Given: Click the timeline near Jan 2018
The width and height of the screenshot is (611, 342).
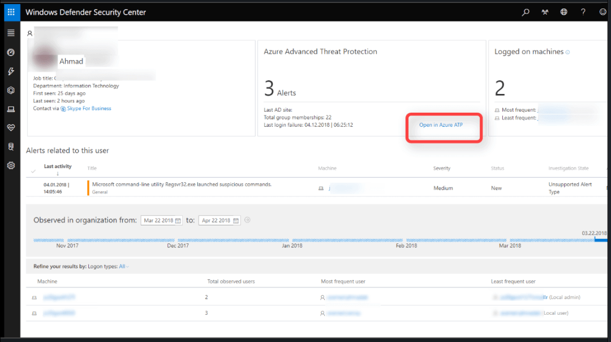Looking at the screenshot, I should (292, 240).
